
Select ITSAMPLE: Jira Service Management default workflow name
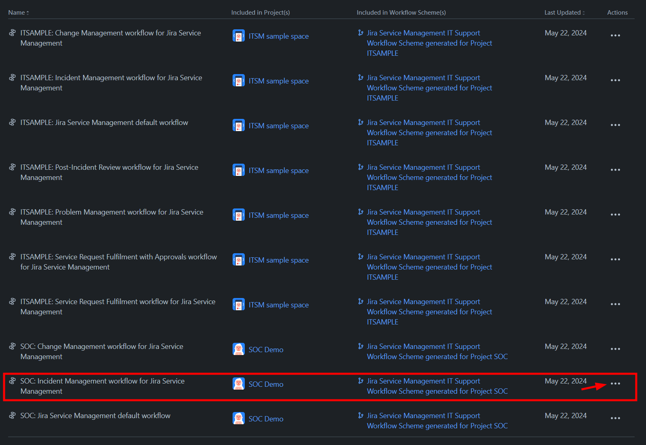(x=104, y=123)
